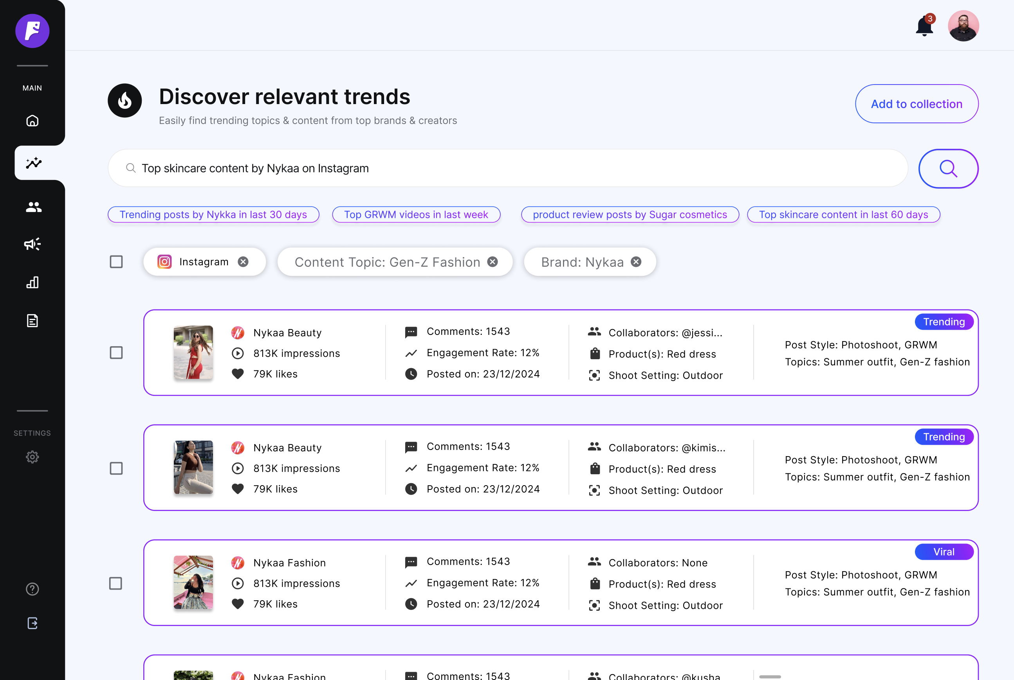Image resolution: width=1014 pixels, height=680 pixels.
Task: Select suggestion Top GRWM videos in last week
Action: coord(416,214)
